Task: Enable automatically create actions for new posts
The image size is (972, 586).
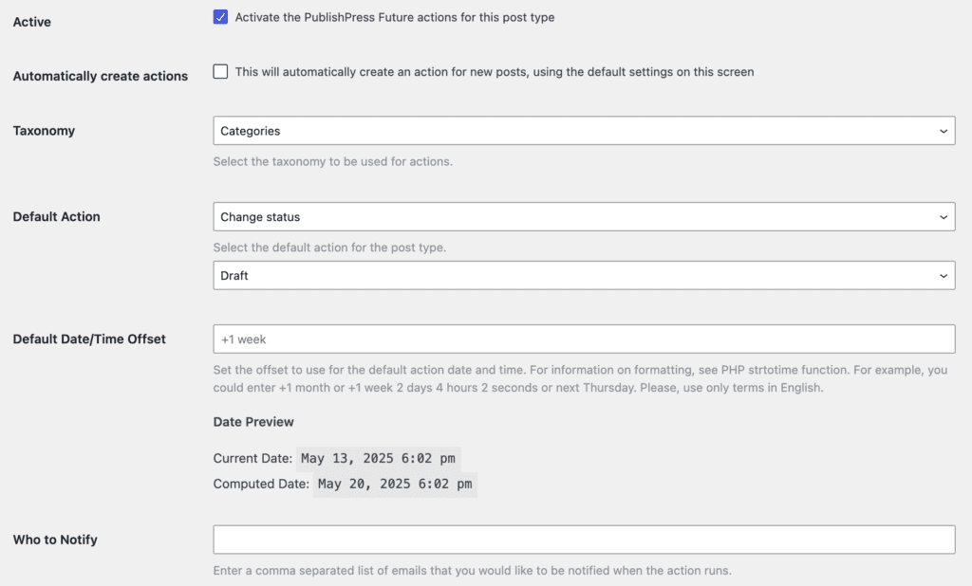Action: (220, 71)
